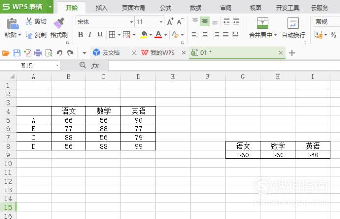340x219 pixels.
Task: Open the WPS application menu arrow
Action: click(50, 7)
